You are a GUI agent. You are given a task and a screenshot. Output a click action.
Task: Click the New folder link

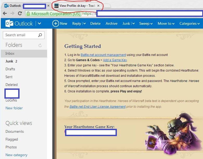pyautogui.click(x=14, y=108)
